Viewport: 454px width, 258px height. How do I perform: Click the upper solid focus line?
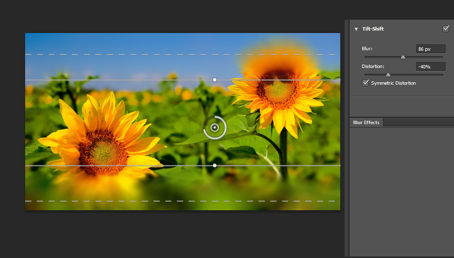coord(123,80)
